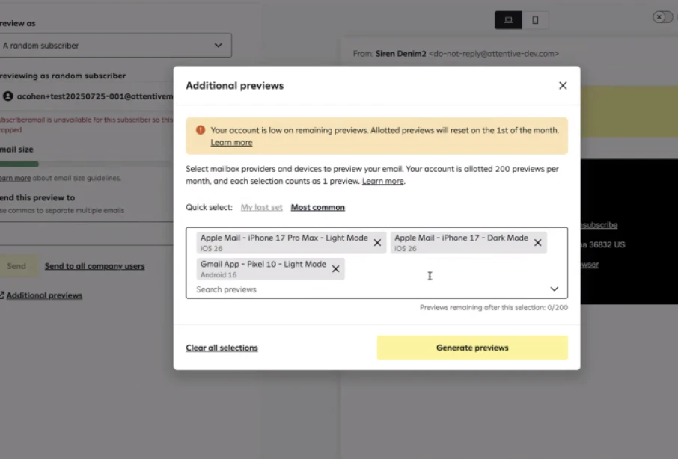This screenshot has height=459, width=678.
Task: Click the Send button in background
Action: pos(17,266)
